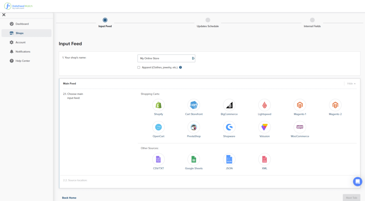Select Google Sheets as source
The image size is (365, 201).
pyautogui.click(x=194, y=159)
